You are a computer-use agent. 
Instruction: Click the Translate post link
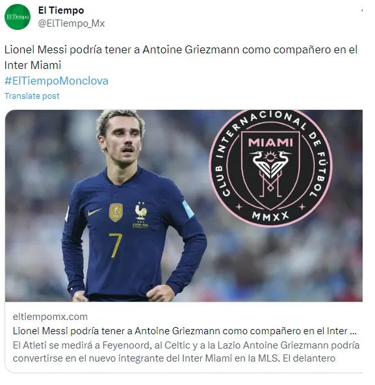32,96
